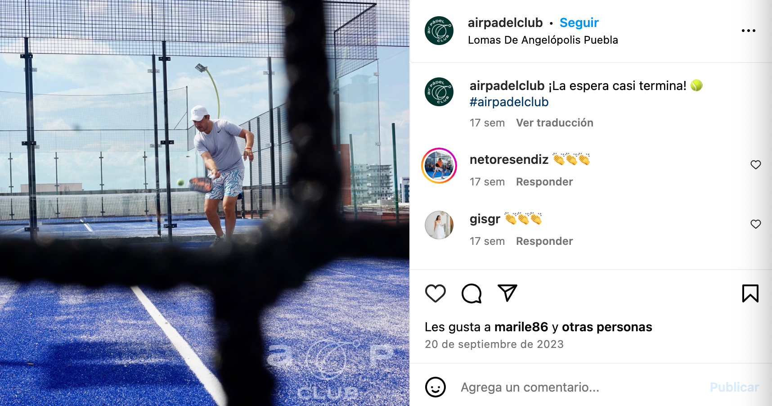772x406 pixels.
Task: Open the #airpadelclub hashtag
Action: (509, 102)
